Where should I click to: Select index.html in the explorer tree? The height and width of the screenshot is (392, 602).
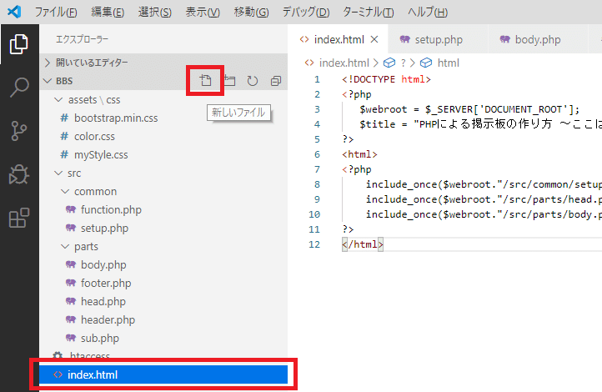tap(163, 374)
